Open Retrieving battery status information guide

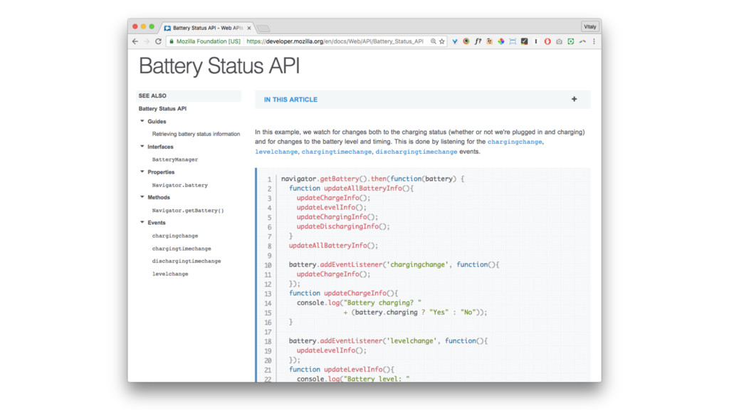[196, 134]
